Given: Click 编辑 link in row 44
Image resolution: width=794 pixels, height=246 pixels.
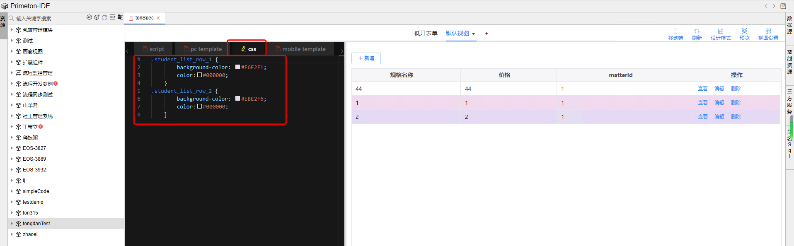Looking at the screenshot, I should point(719,89).
